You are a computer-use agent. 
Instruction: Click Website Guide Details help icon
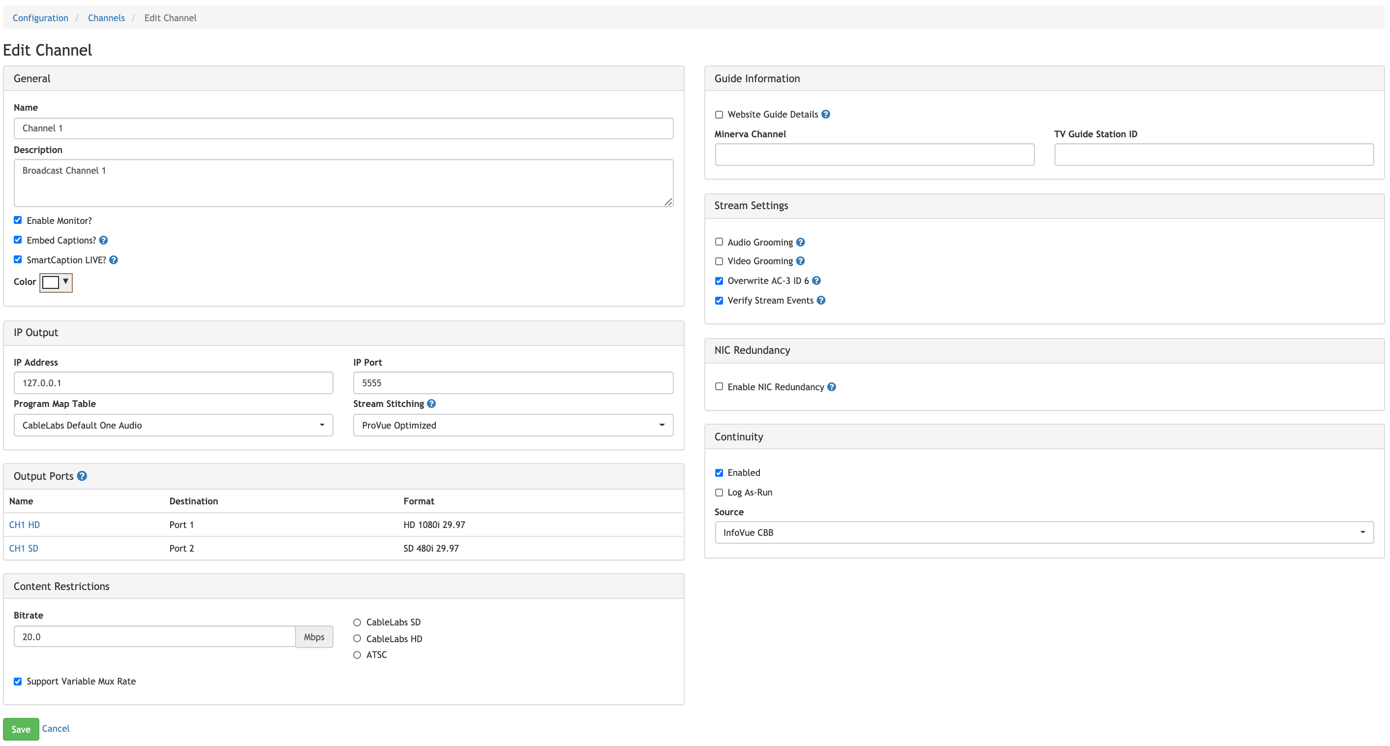coord(825,114)
